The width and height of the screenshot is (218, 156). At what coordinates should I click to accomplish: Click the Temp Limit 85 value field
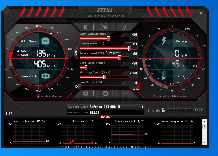135,54
